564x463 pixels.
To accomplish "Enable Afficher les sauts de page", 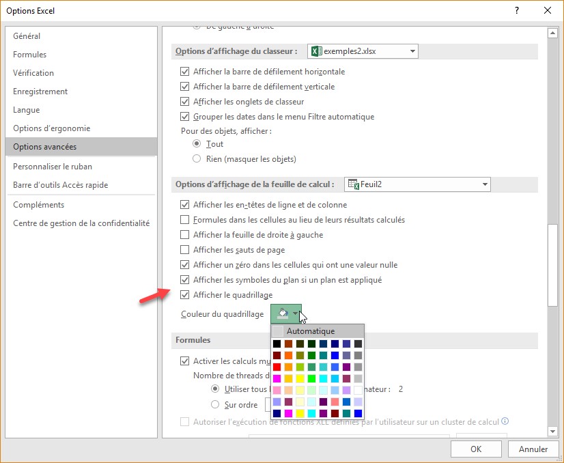I will 184,250.
